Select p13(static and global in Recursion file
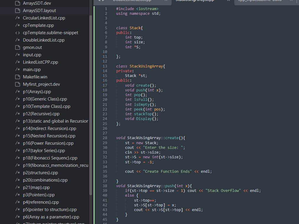 (55, 121)
